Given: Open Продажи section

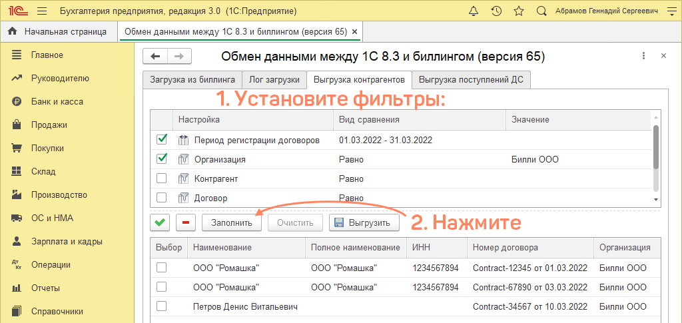Looking at the screenshot, I should [49, 125].
